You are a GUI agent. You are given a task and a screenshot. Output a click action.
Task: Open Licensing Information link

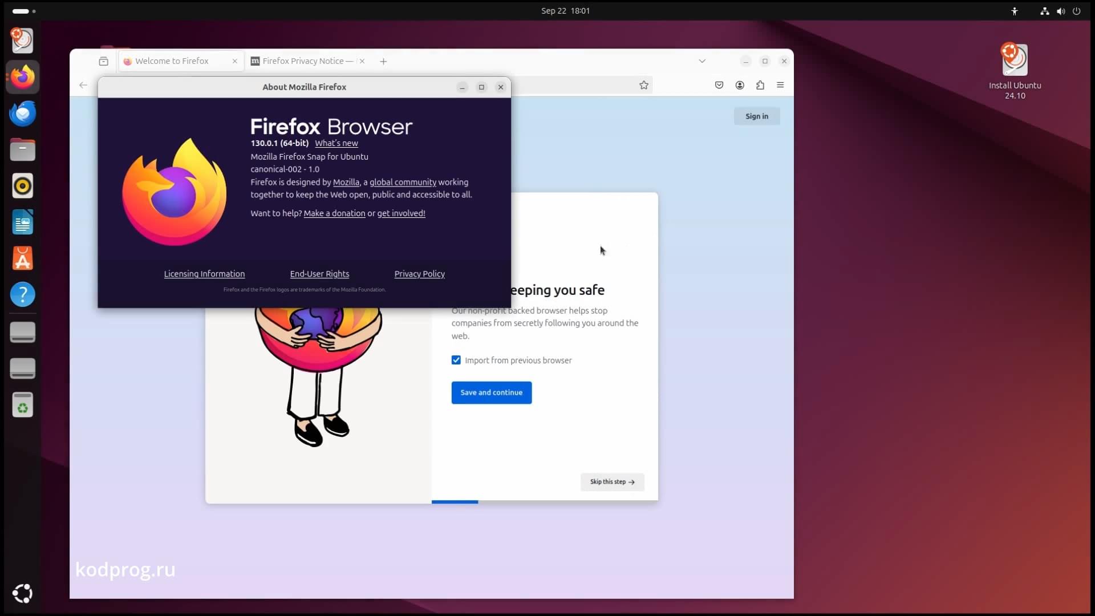tap(204, 274)
